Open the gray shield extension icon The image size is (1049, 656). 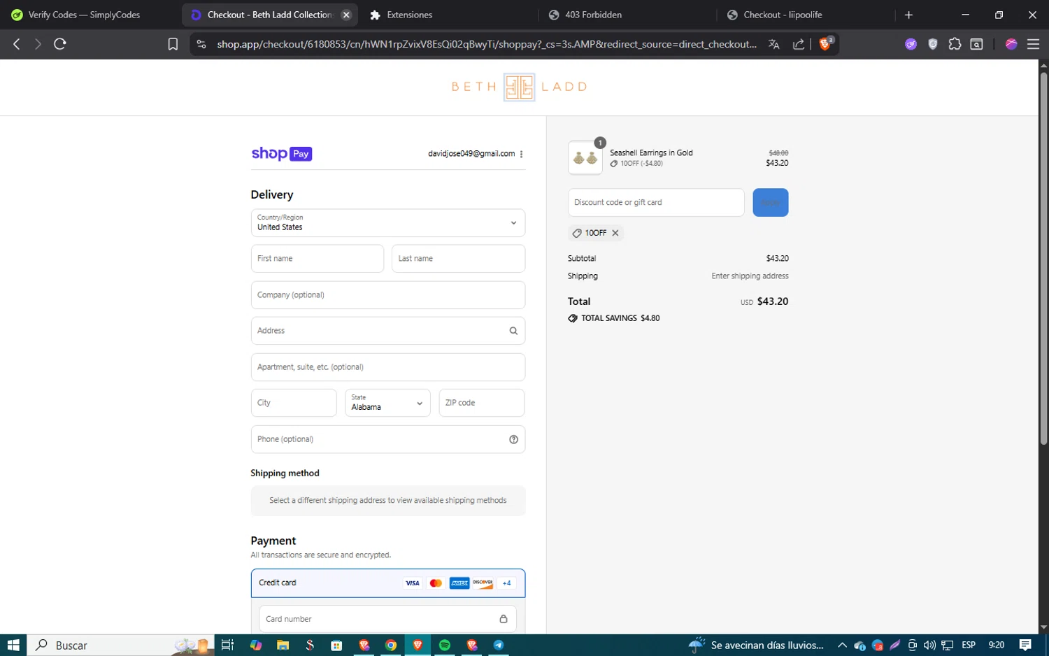coord(933,44)
